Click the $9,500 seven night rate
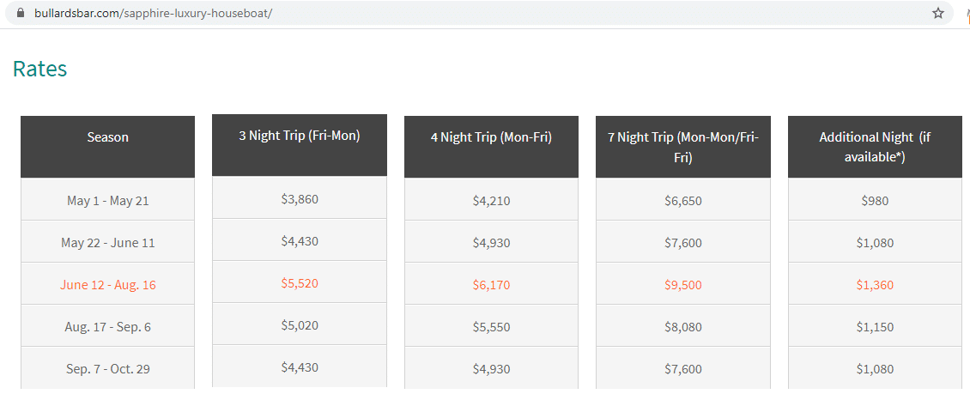 pyautogui.click(x=683, y=284)
